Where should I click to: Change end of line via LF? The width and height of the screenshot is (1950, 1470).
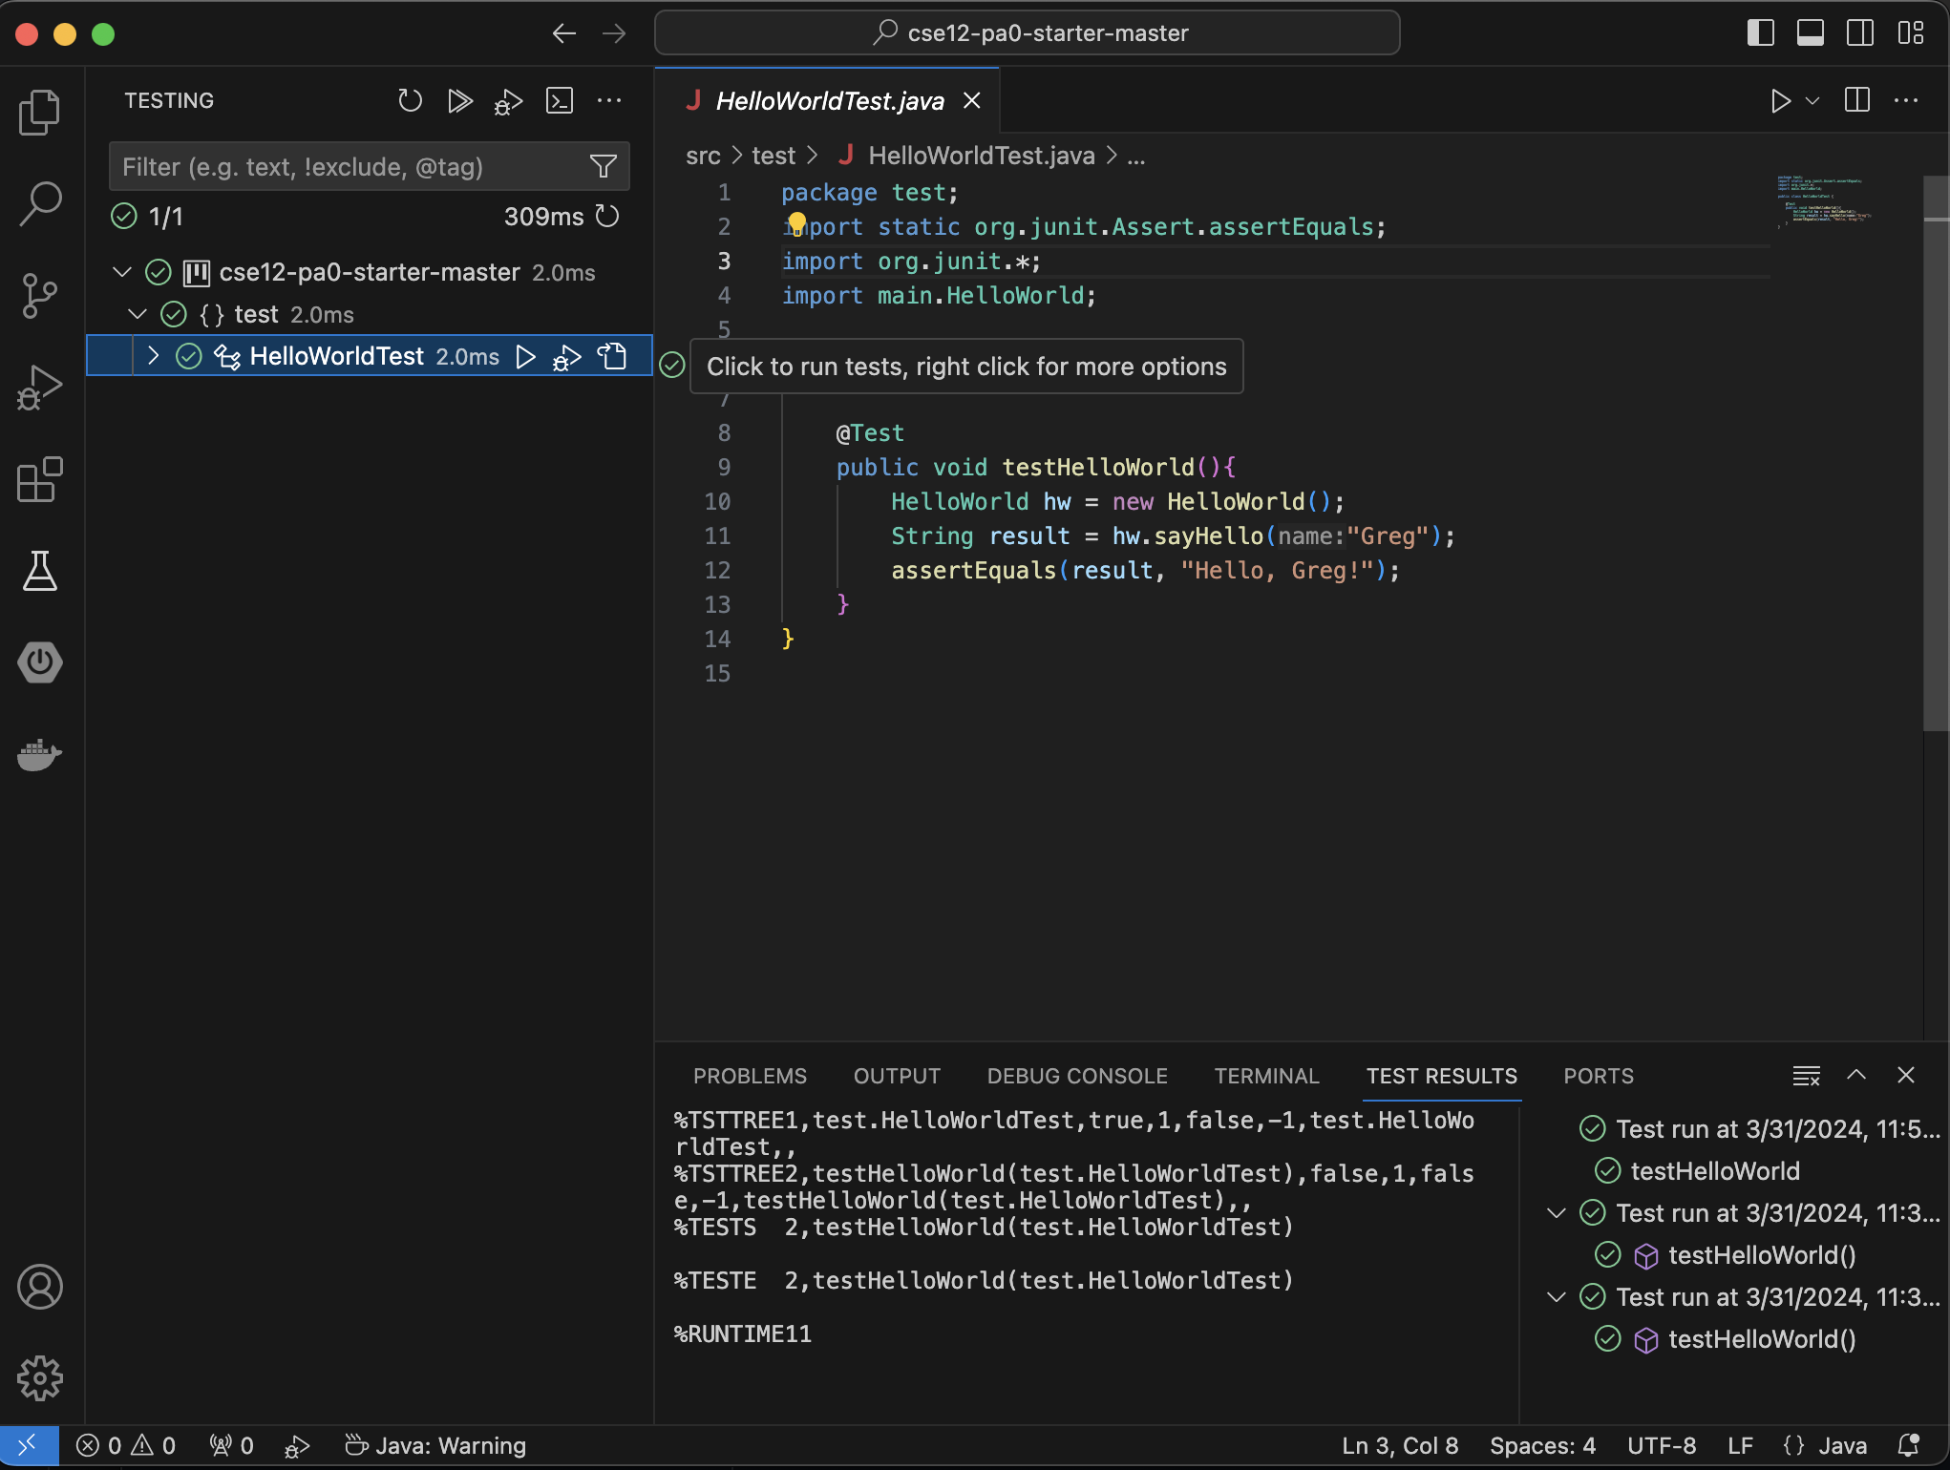[x=1740, y=1446]
